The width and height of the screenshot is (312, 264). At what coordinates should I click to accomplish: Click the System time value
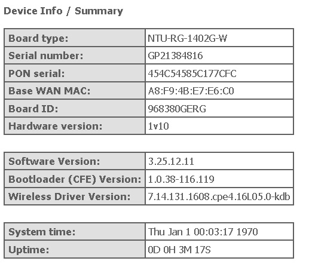(203, 232)
